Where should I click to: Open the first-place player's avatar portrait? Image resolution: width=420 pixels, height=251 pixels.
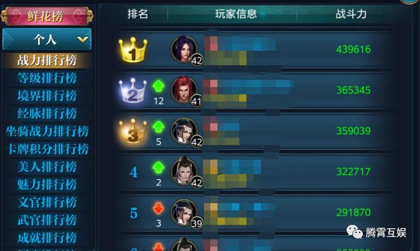point(184,49)
